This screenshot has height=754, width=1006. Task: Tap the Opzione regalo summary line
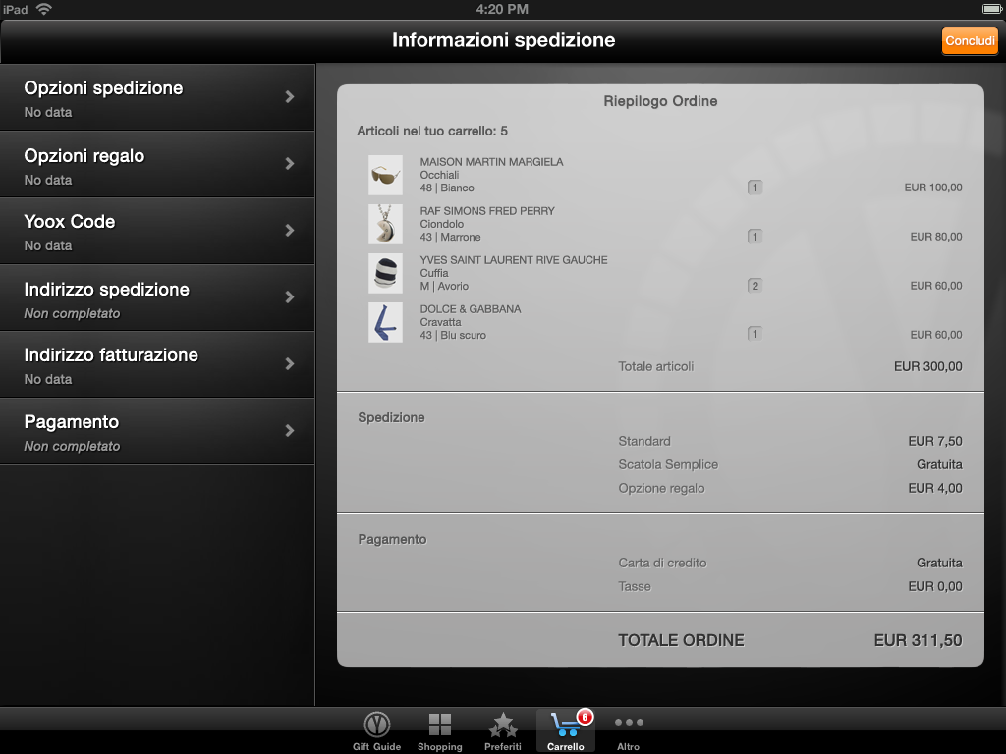tap(661, 489)
